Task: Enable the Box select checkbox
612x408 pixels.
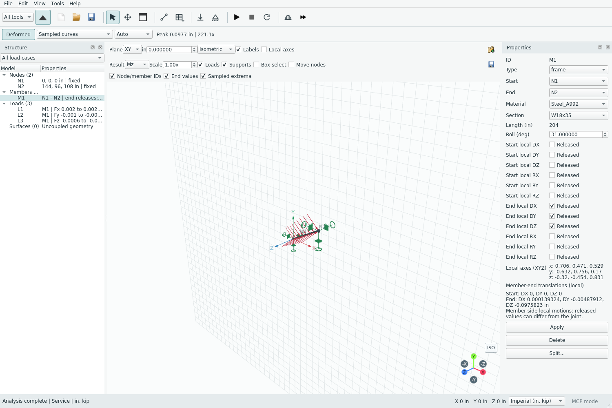Action: tap(256, 64)
